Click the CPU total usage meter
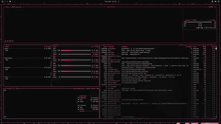Viewport: 221px width, 124px height. (200, 22)
